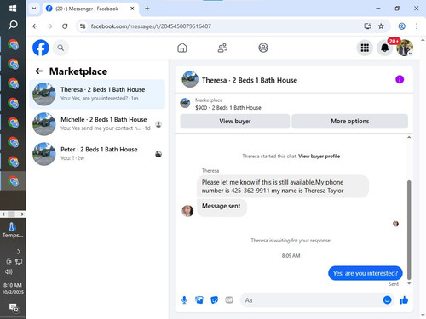Screen dimensions: 426x319
Task: Open Chrome profile icon
Action: coord(401,26)
